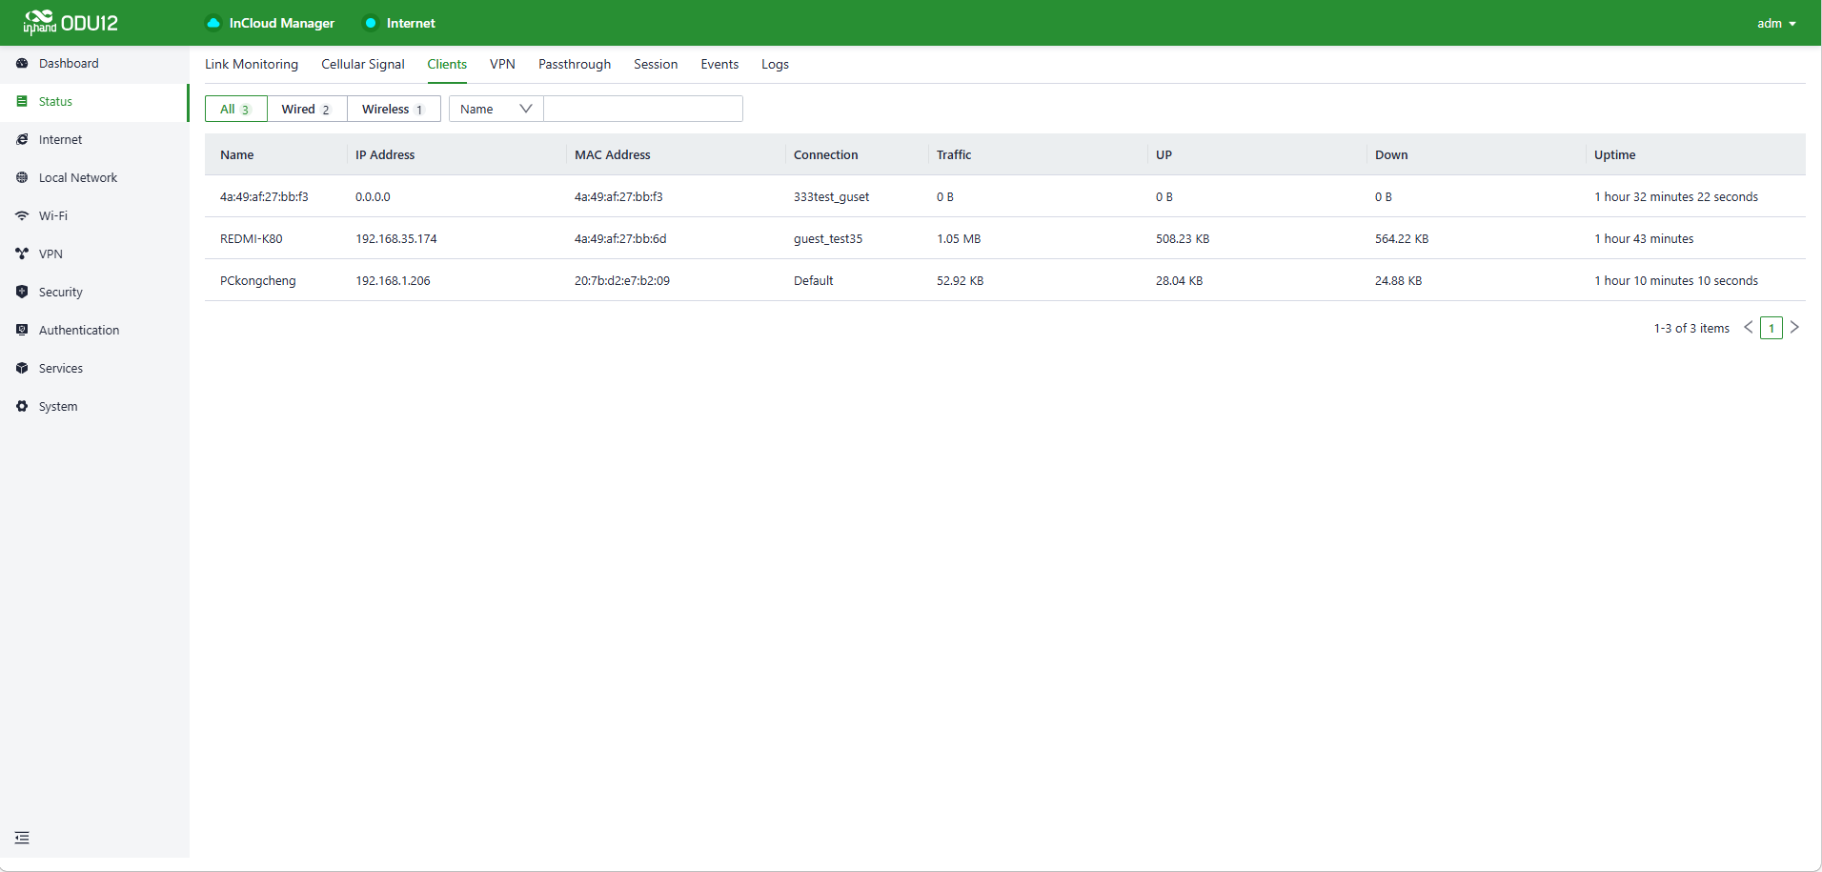This screenshot has height=872, width=1822.
Task: Select page 1 in pagination
Action: pos(1771,328)
